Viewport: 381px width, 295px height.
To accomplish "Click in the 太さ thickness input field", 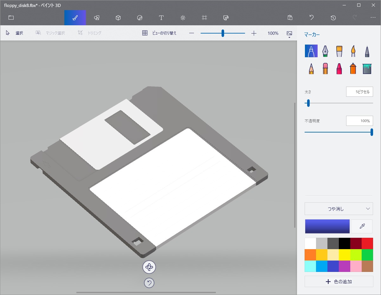I will (359, 92).
